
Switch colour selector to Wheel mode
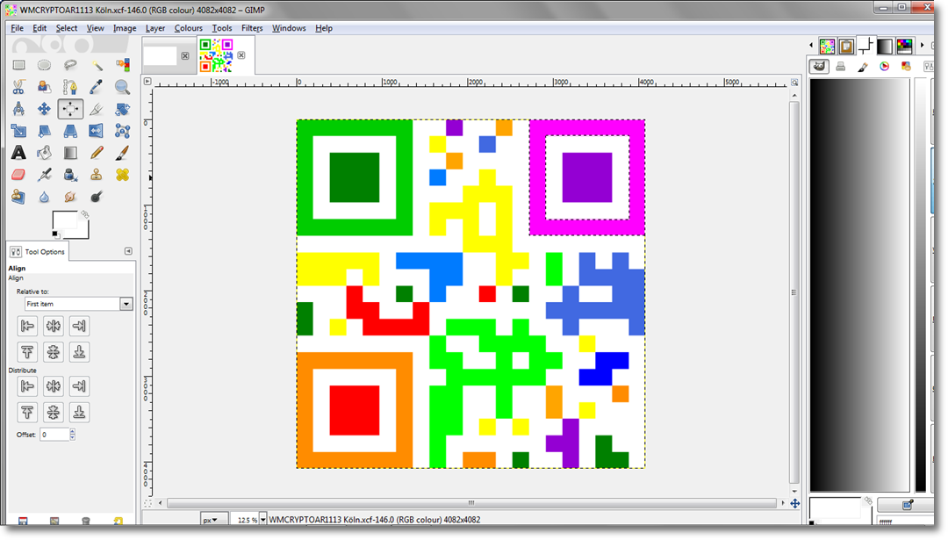(x=885, y=67)
